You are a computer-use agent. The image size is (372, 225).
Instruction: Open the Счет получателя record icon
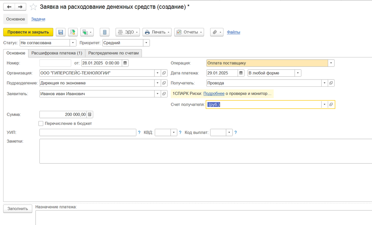click(331, 104)
